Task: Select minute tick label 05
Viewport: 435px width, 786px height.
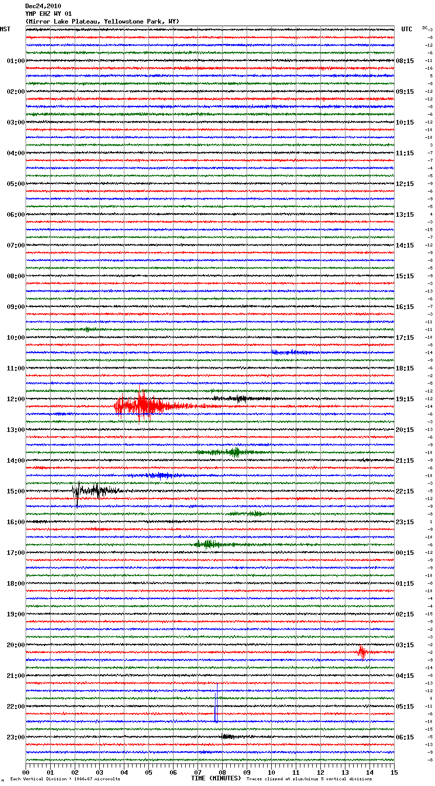Action: tap(148, 772)
